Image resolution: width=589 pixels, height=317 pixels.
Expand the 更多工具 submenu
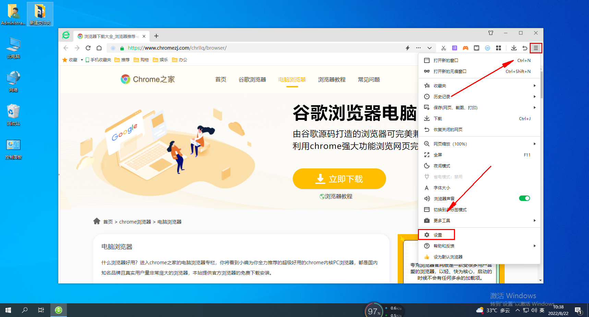point(479,220)
